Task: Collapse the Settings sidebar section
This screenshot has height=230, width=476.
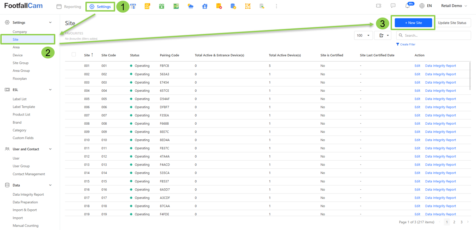Action: point(50,22)
